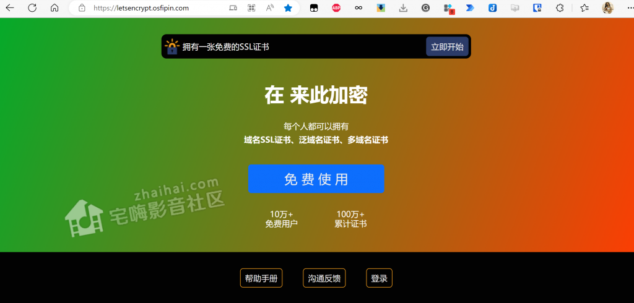Open the infinity symbol extension
This screenshot has height=303, width=634.
(x=358, y=7)
